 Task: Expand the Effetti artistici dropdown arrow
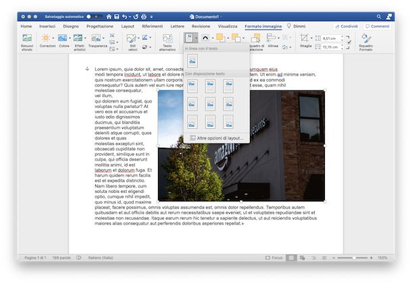pyautogui.click(x=85, y=38)
